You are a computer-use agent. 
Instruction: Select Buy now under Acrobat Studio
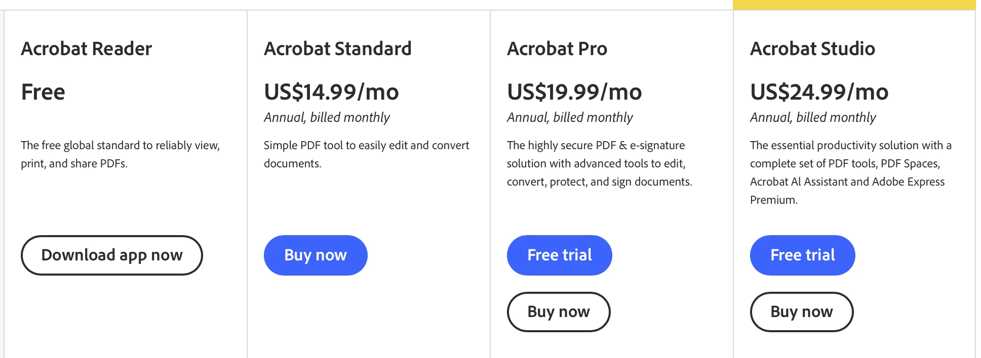802,312
